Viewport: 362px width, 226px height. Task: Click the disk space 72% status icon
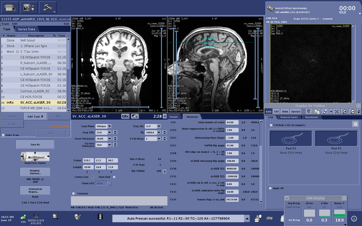pyautogui.click(x=23, y=217)
